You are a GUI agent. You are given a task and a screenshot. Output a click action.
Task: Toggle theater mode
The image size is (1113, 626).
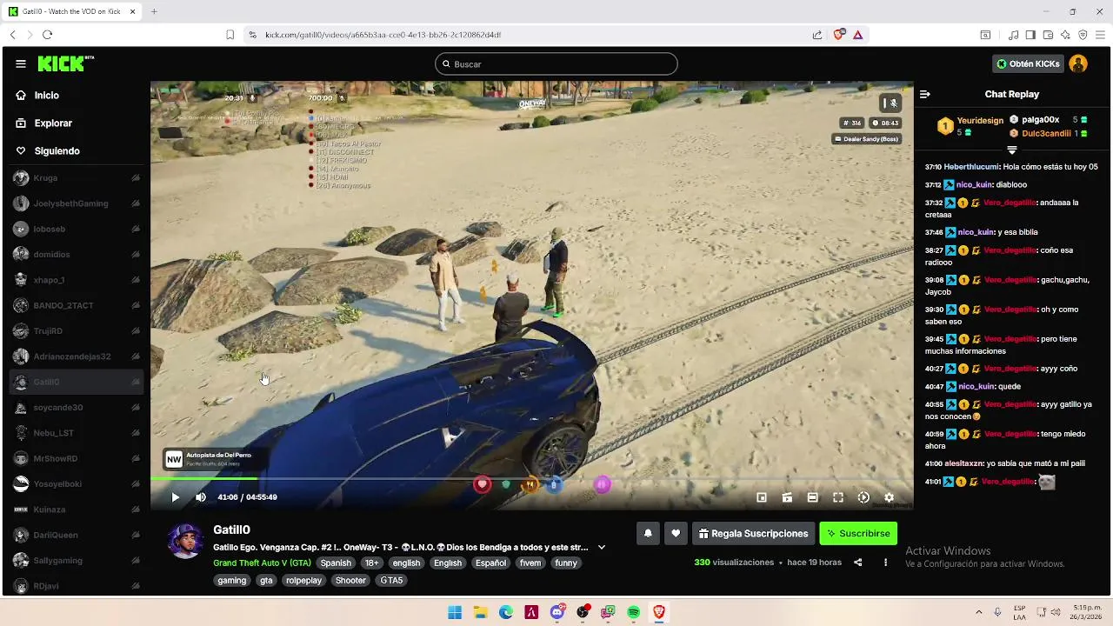812,497
